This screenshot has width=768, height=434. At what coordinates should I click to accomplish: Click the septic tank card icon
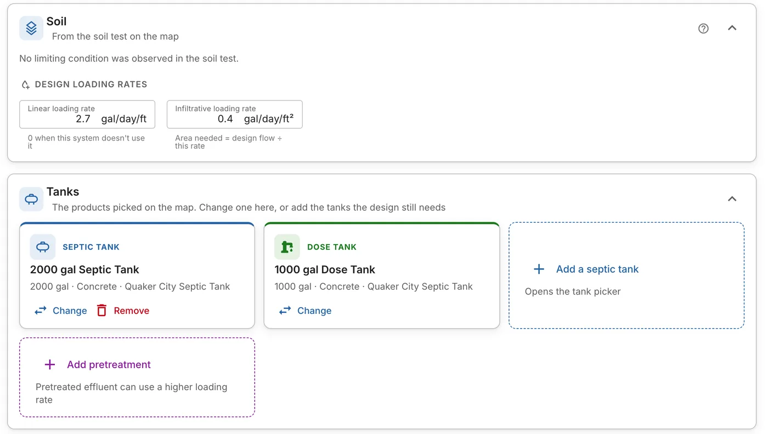[43, 247]
